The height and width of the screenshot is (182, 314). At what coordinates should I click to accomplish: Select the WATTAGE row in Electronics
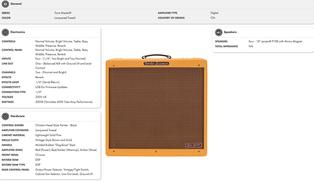click(8, 102)
